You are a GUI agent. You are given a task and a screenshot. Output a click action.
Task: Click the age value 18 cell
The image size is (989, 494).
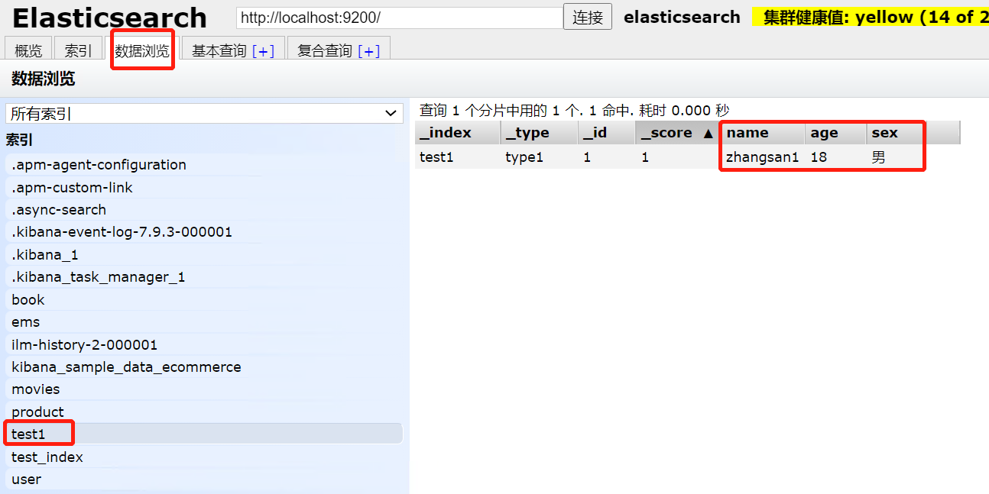835,157
